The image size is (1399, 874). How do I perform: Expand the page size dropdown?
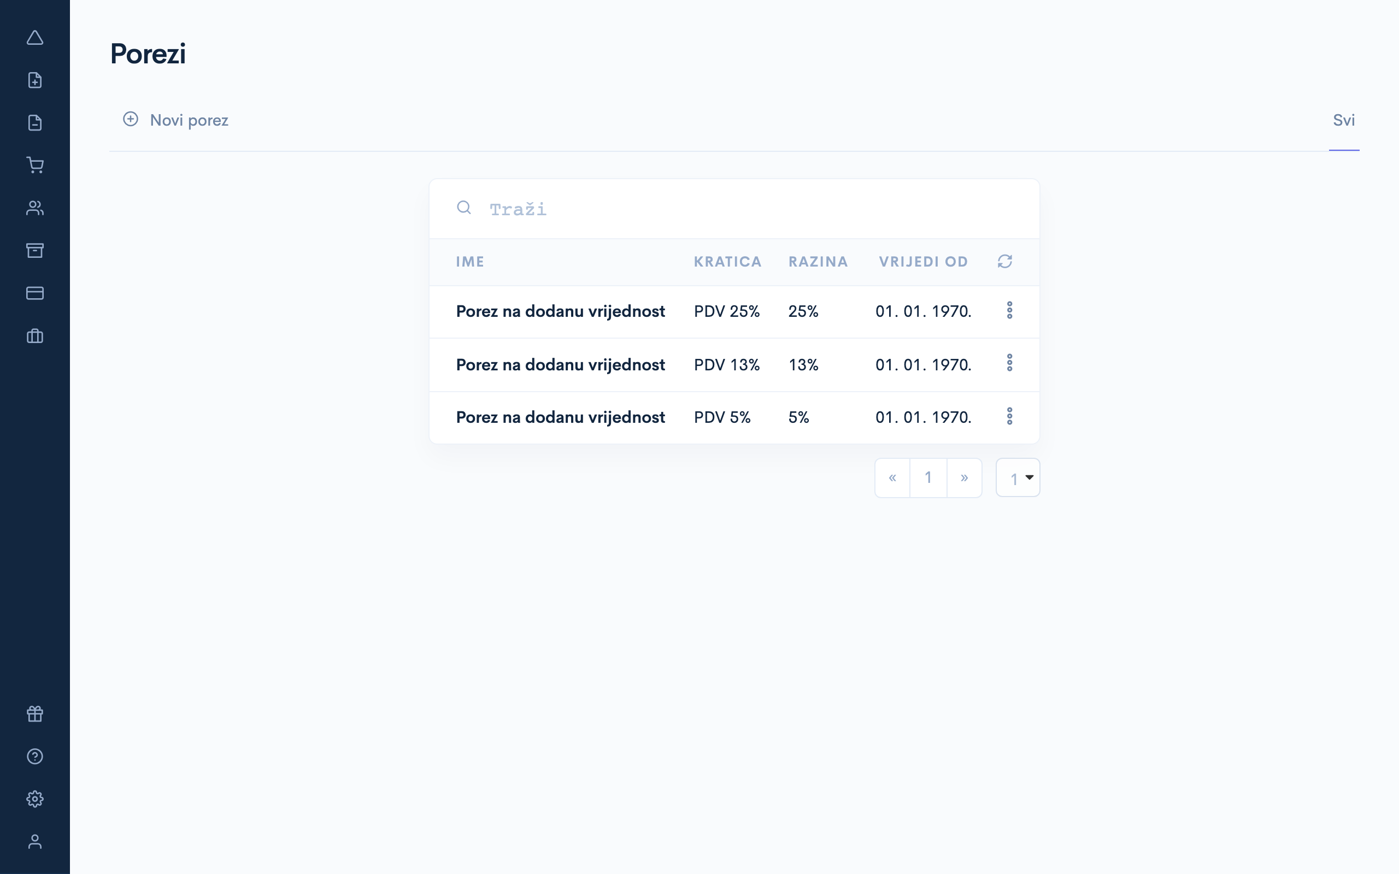(1018, 478)
